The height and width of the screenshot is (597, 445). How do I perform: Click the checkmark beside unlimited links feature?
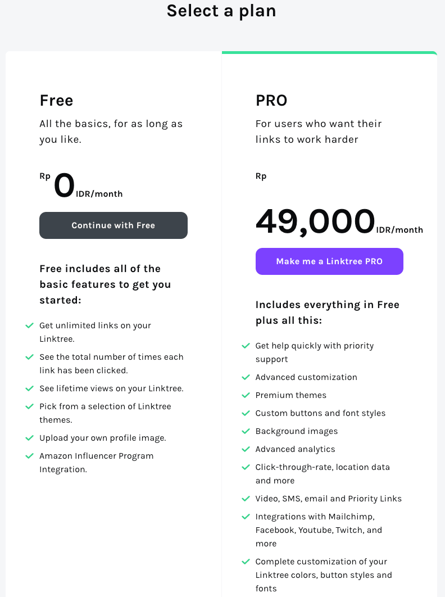[29, 325]
